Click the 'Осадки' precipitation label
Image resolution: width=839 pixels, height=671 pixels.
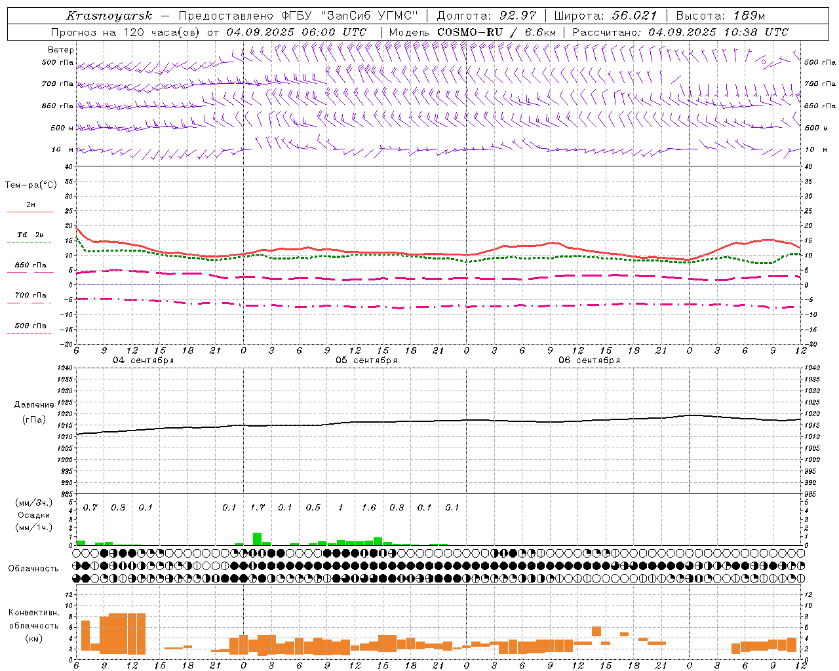pyautogui.click(x=34, y=515)
